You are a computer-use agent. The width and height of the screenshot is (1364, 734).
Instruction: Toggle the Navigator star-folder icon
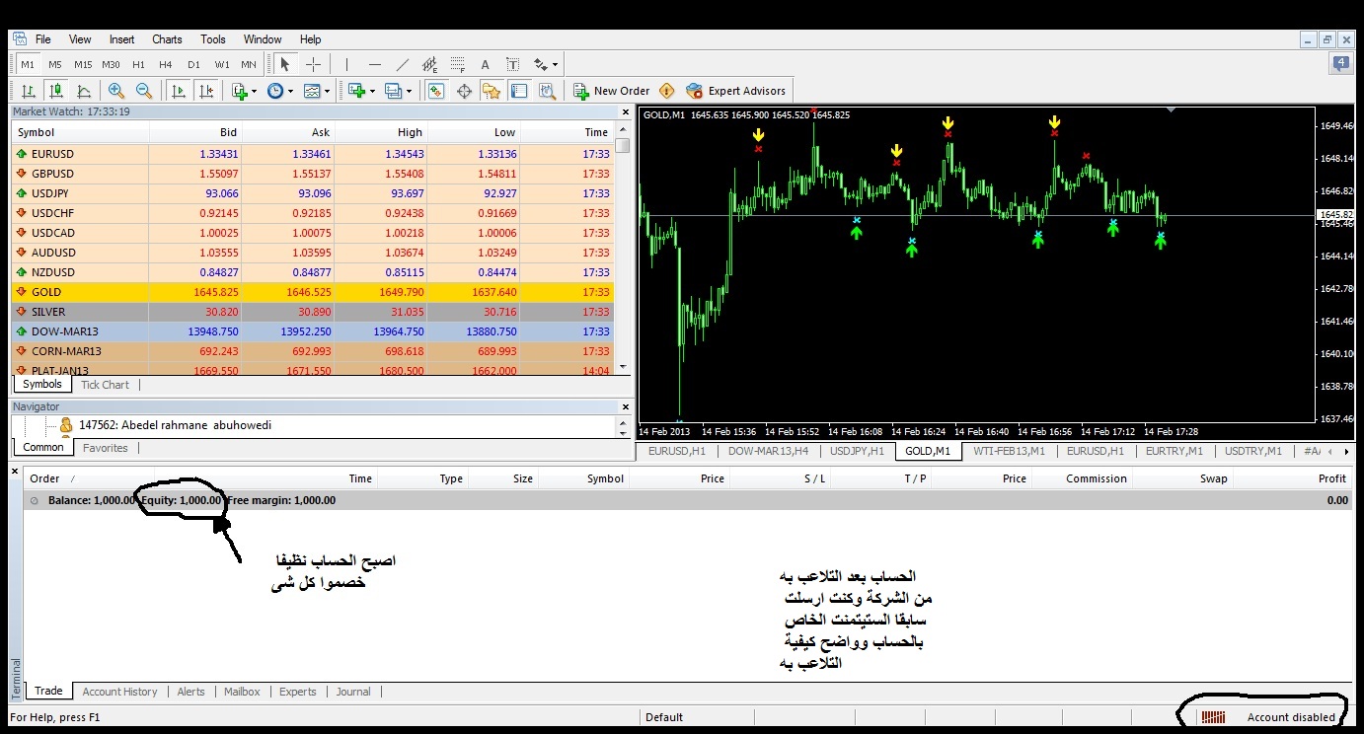click(492, 91)
